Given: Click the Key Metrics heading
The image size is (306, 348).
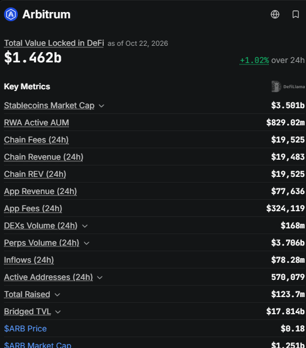Looking at the screenshot, I should coord(27,86).
